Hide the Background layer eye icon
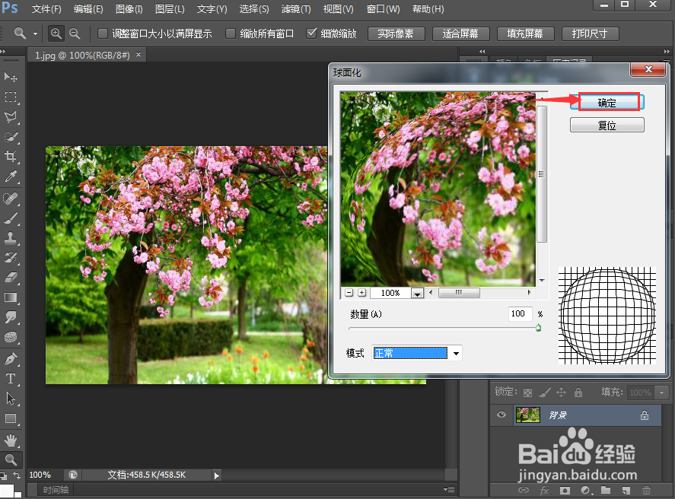 (501, 415)
